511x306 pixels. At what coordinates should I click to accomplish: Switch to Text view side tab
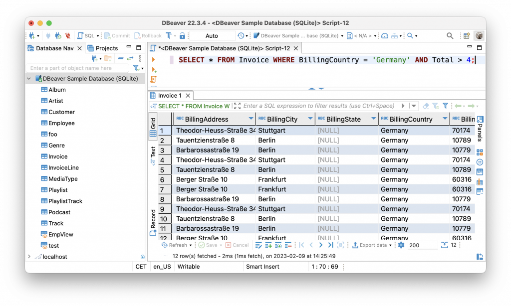tap(153, 156)
